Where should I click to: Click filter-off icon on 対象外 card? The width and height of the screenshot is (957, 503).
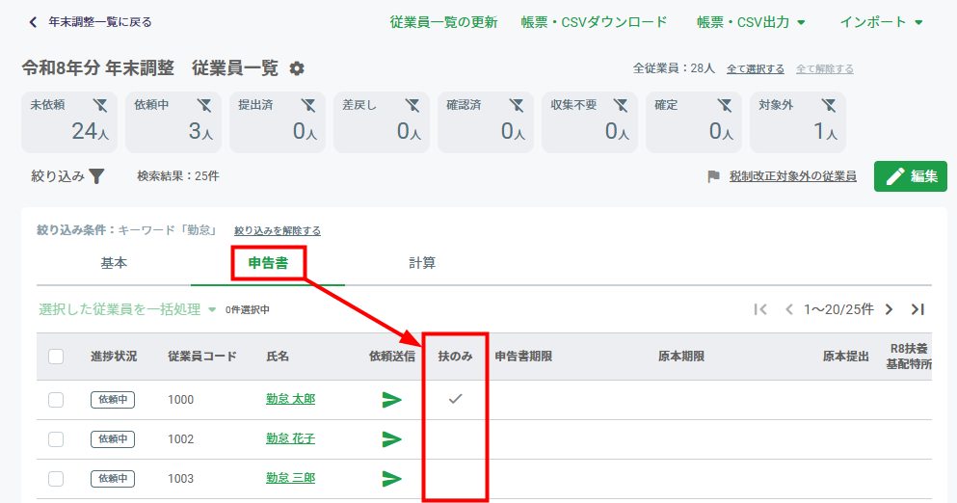829,106
